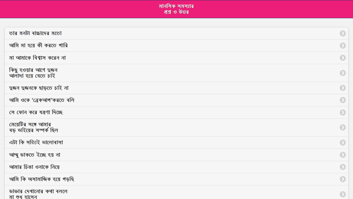353x199 pixels.
Task: Click chevron icon on 'আমি মা হয়ে কী করতে পারি'
Action: pyautogui.click(x=343, y=46)
